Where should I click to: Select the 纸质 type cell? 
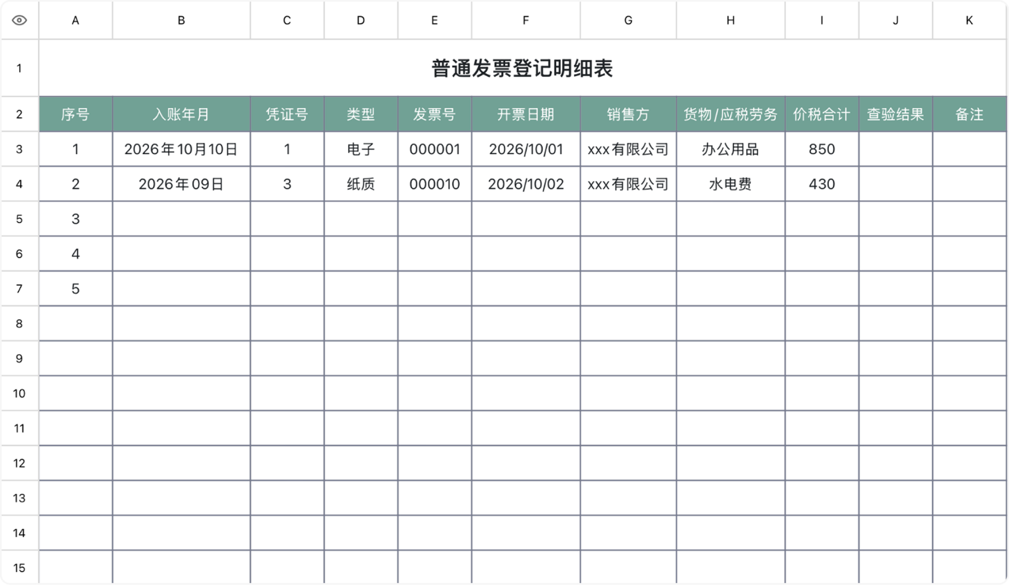(x=361, y=184)
